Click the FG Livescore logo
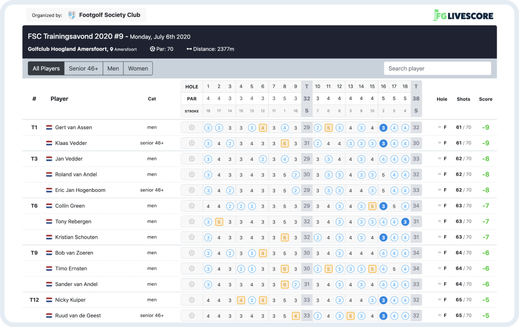 [x=463, y=15]
